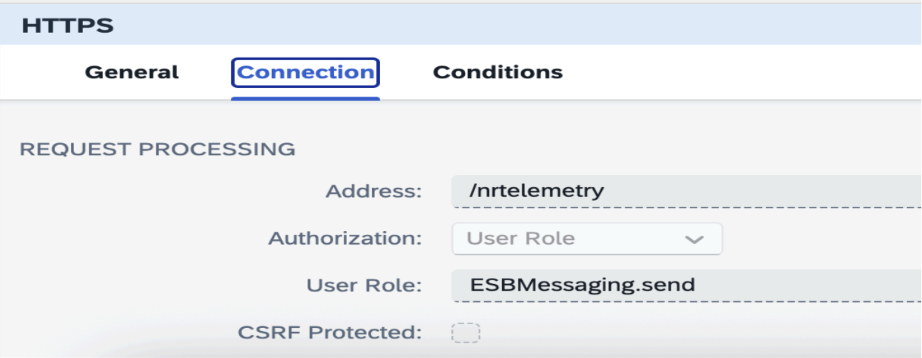Open the Conditions tab
Viewport: 922px width, 358px height.
coord(497,72)
